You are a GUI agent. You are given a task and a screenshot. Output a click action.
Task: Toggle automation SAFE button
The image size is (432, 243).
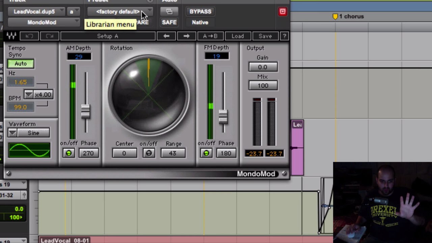coord(169,22)
